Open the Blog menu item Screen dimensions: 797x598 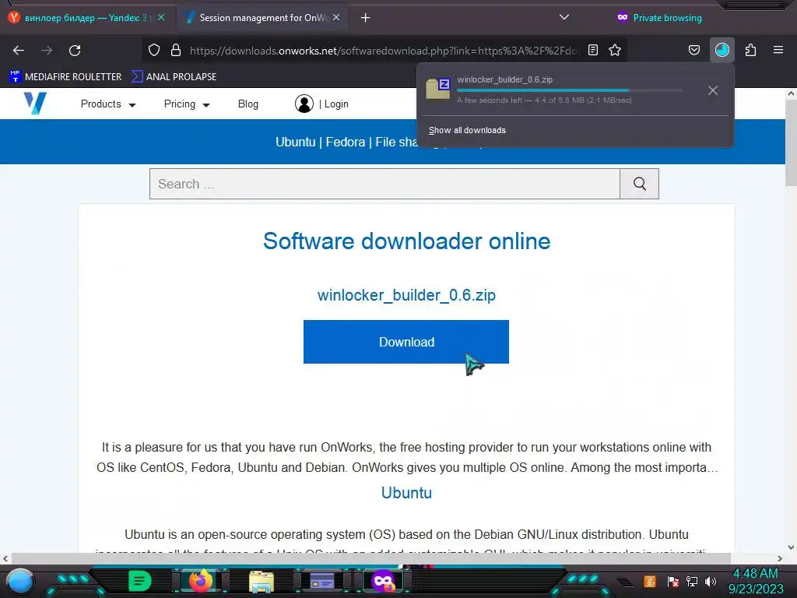pos(248,104)
